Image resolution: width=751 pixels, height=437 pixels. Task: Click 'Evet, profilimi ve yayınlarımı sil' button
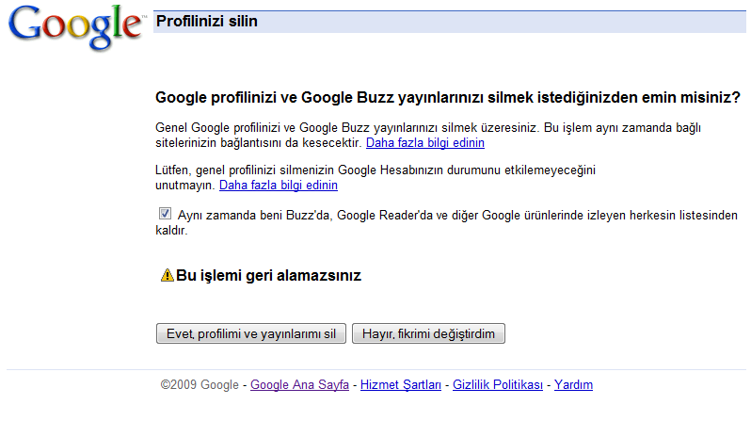click(x=251, y=333)
